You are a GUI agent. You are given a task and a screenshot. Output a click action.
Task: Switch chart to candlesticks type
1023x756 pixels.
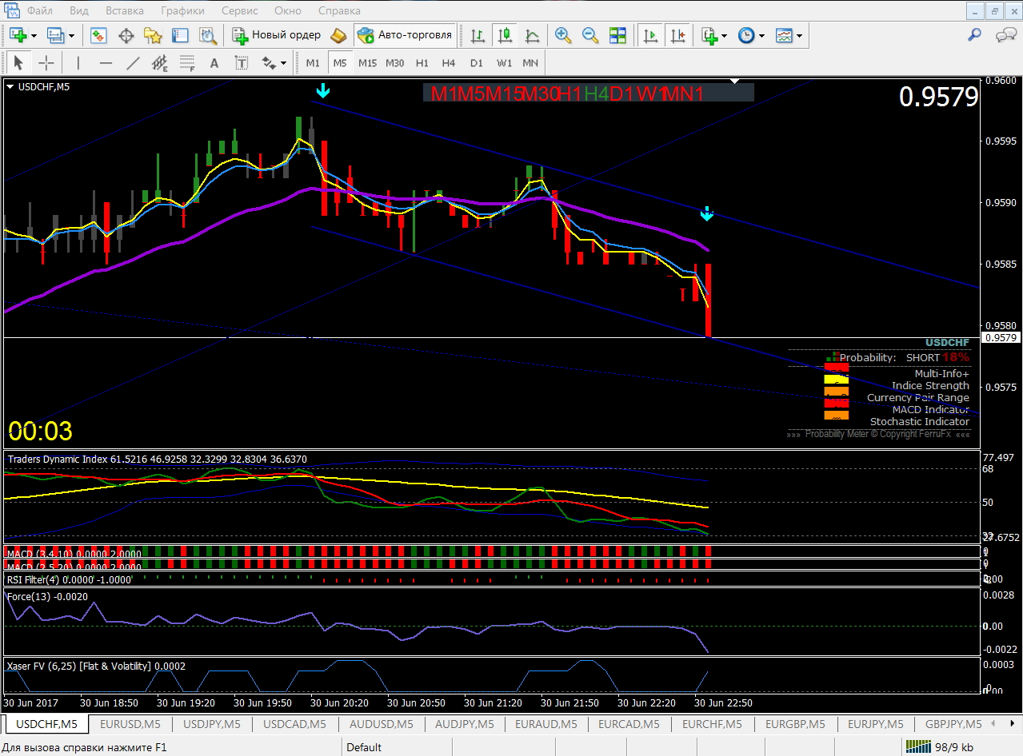505,35
